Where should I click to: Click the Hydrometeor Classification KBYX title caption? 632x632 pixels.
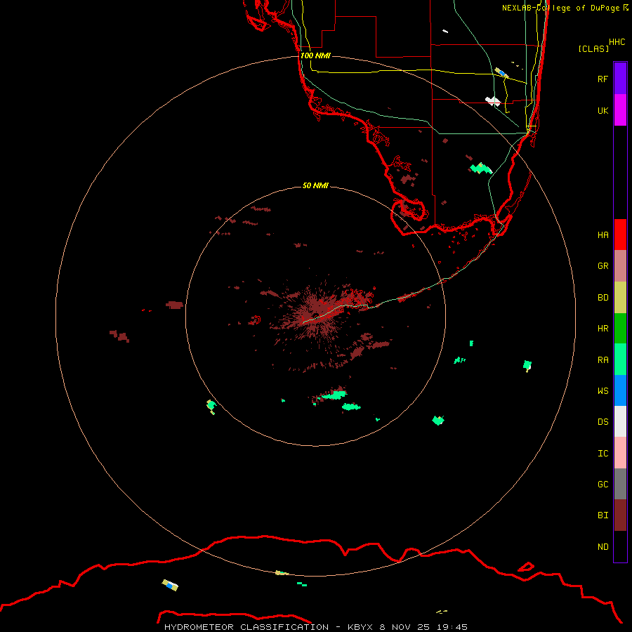(315, 627)
